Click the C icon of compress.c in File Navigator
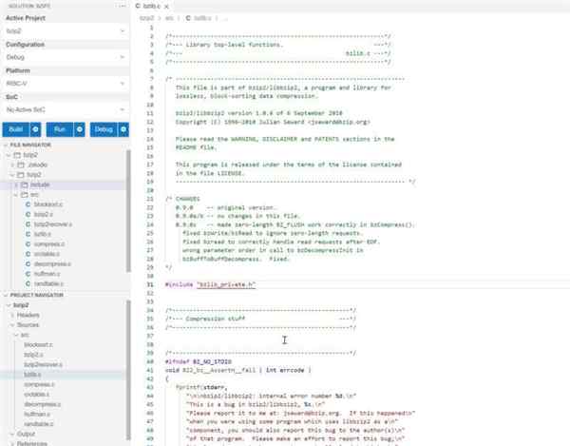This screenshot has width=570, height=446. pos(28,243)
